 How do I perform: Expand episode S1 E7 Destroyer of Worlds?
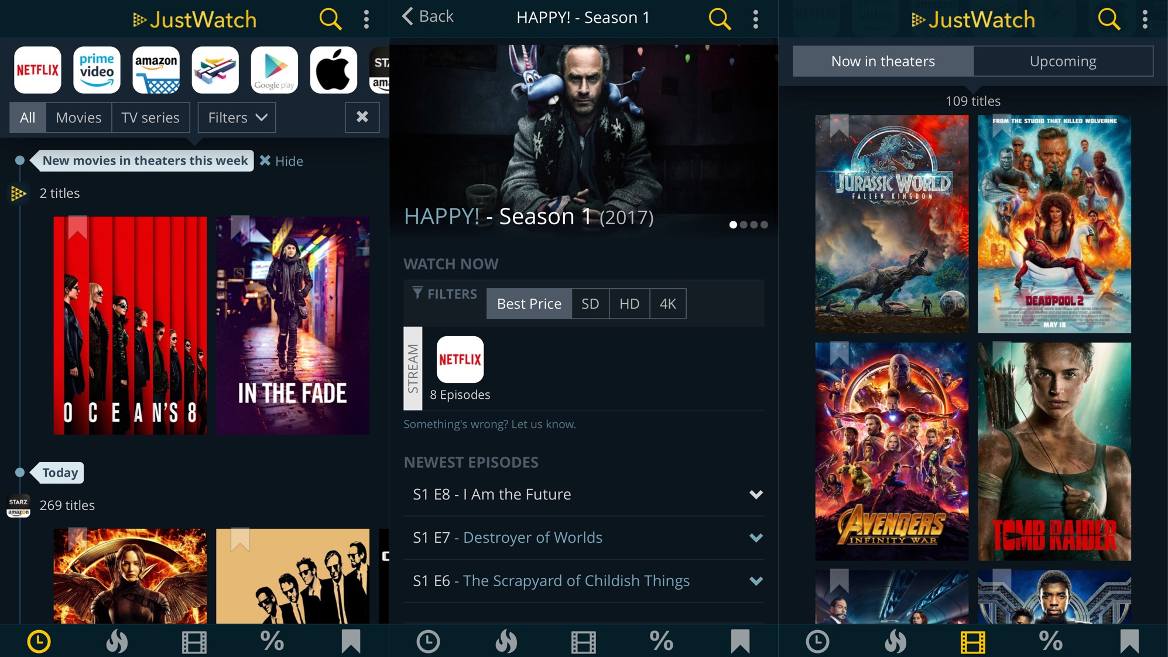pos(756,538)
